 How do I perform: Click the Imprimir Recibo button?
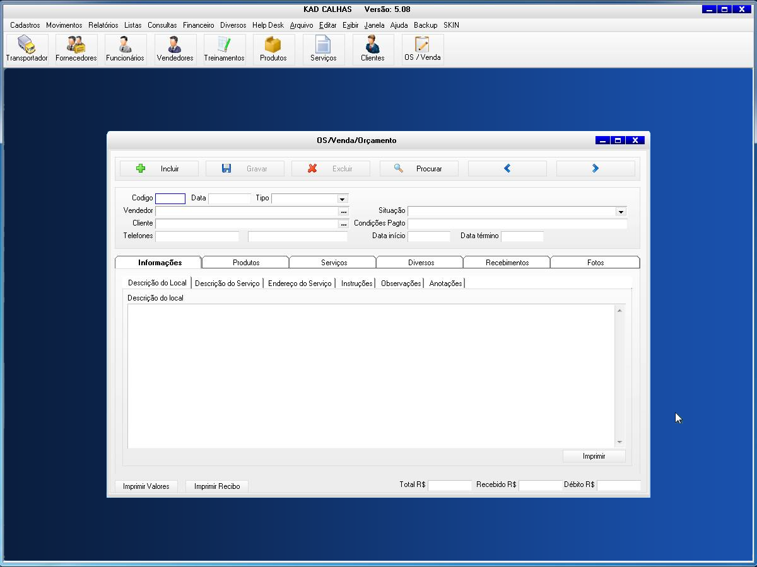click(217, 486)
